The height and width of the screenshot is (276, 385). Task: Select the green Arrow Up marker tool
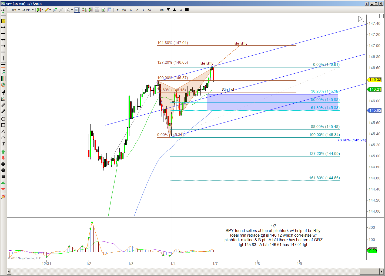(3, 152)
